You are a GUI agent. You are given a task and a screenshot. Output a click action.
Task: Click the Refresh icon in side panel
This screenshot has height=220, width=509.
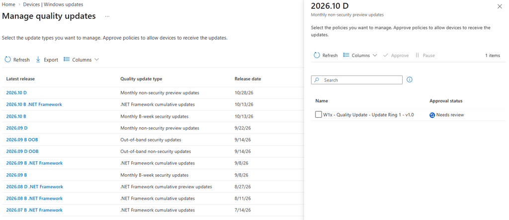coord(317,55)
